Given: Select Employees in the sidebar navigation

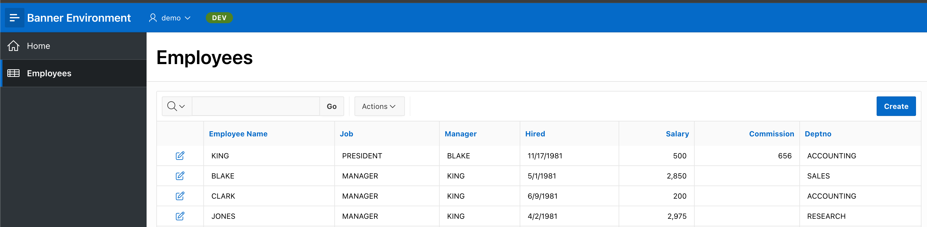Looking at the screenshot, I should [73, 73].
